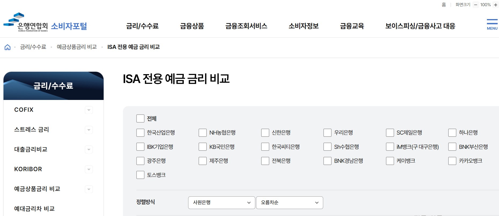Enable the 한국산업은행 checkbox
499x216 pixels.
click(x=140, y=132)
